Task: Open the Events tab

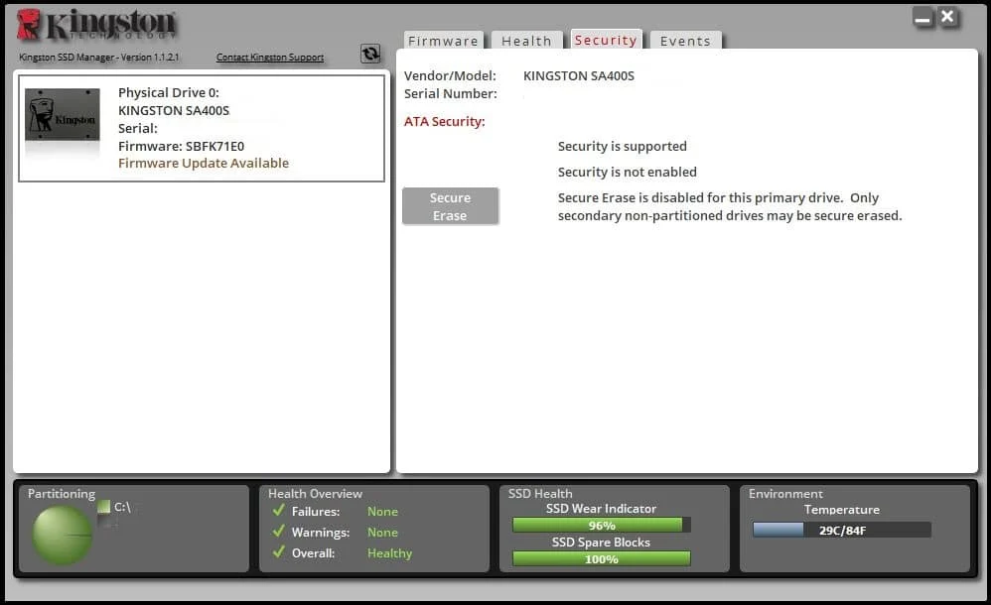Action: (685, 41)
